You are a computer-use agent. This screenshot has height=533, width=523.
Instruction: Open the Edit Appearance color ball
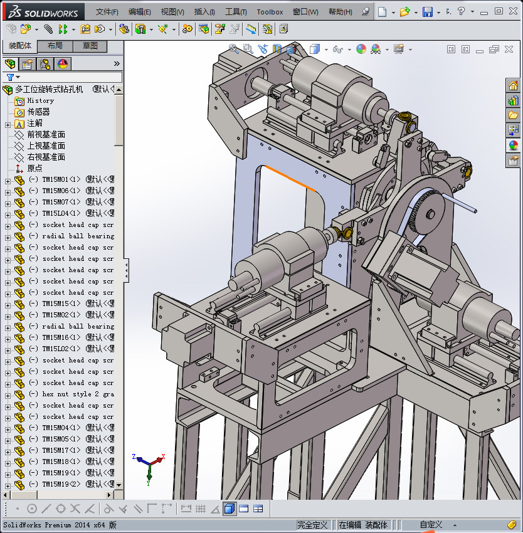(x=361, y=49)
